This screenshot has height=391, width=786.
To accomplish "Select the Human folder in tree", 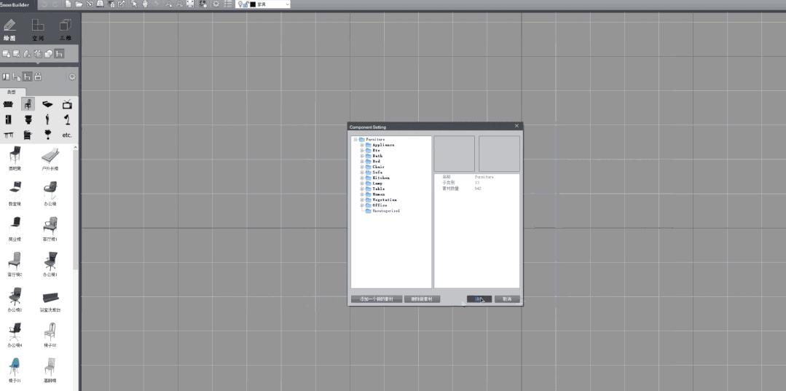I will click(375, 194).
